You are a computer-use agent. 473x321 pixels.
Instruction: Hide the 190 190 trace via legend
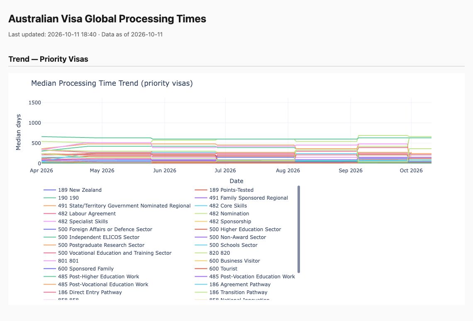pos(61,198)
